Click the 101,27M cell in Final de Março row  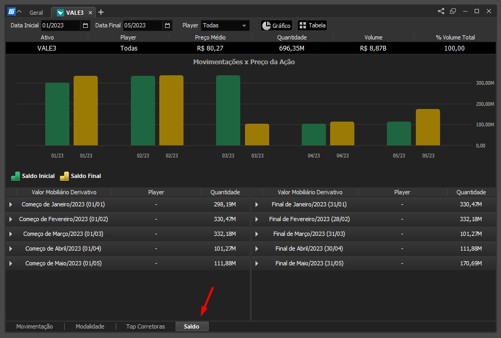(x=471, y=234)
